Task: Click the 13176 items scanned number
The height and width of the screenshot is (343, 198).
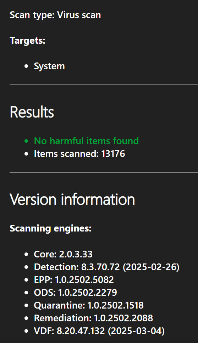Action: pyautogui.click(x=113, y=154)
